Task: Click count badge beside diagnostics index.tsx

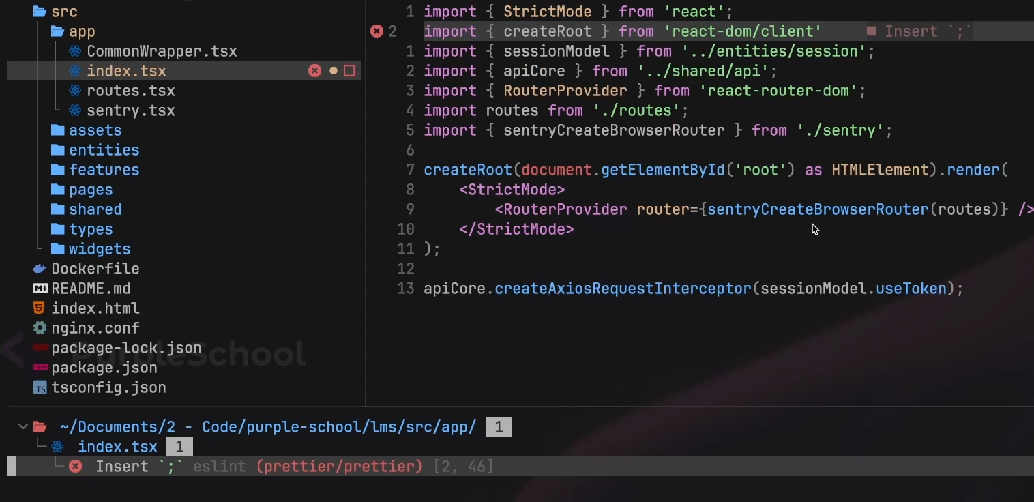Action: [179, 447]
